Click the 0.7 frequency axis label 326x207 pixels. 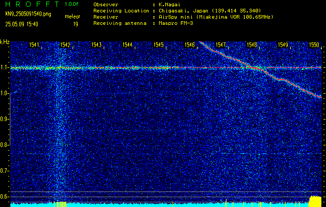[x=4, y=171]
